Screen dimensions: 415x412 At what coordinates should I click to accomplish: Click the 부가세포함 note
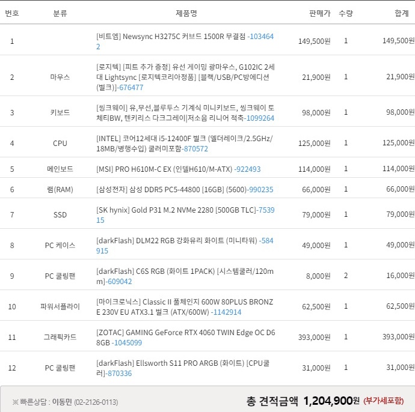point(384,401)
